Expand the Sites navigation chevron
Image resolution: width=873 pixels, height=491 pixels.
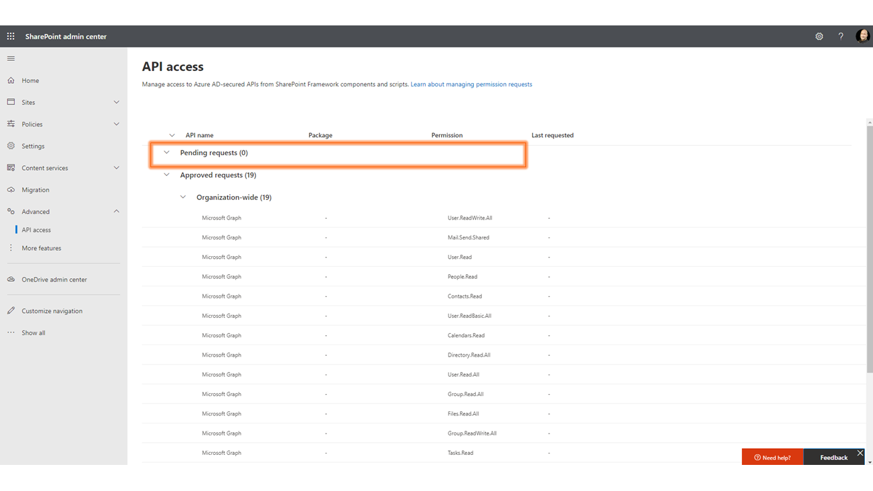(x=116, y=102)
